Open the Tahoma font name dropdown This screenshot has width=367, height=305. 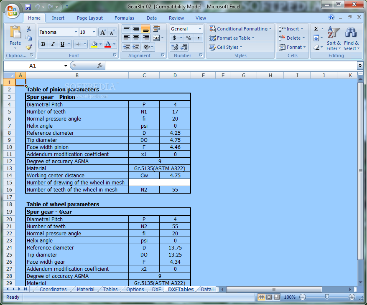pyautogui.click(x=76, y=32)
